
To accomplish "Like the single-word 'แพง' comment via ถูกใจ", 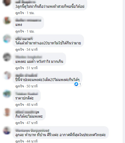I will pyautogui.click(x=20, y=31).
